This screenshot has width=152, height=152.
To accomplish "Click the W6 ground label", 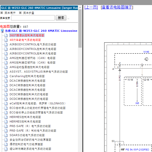I will 137,103.
